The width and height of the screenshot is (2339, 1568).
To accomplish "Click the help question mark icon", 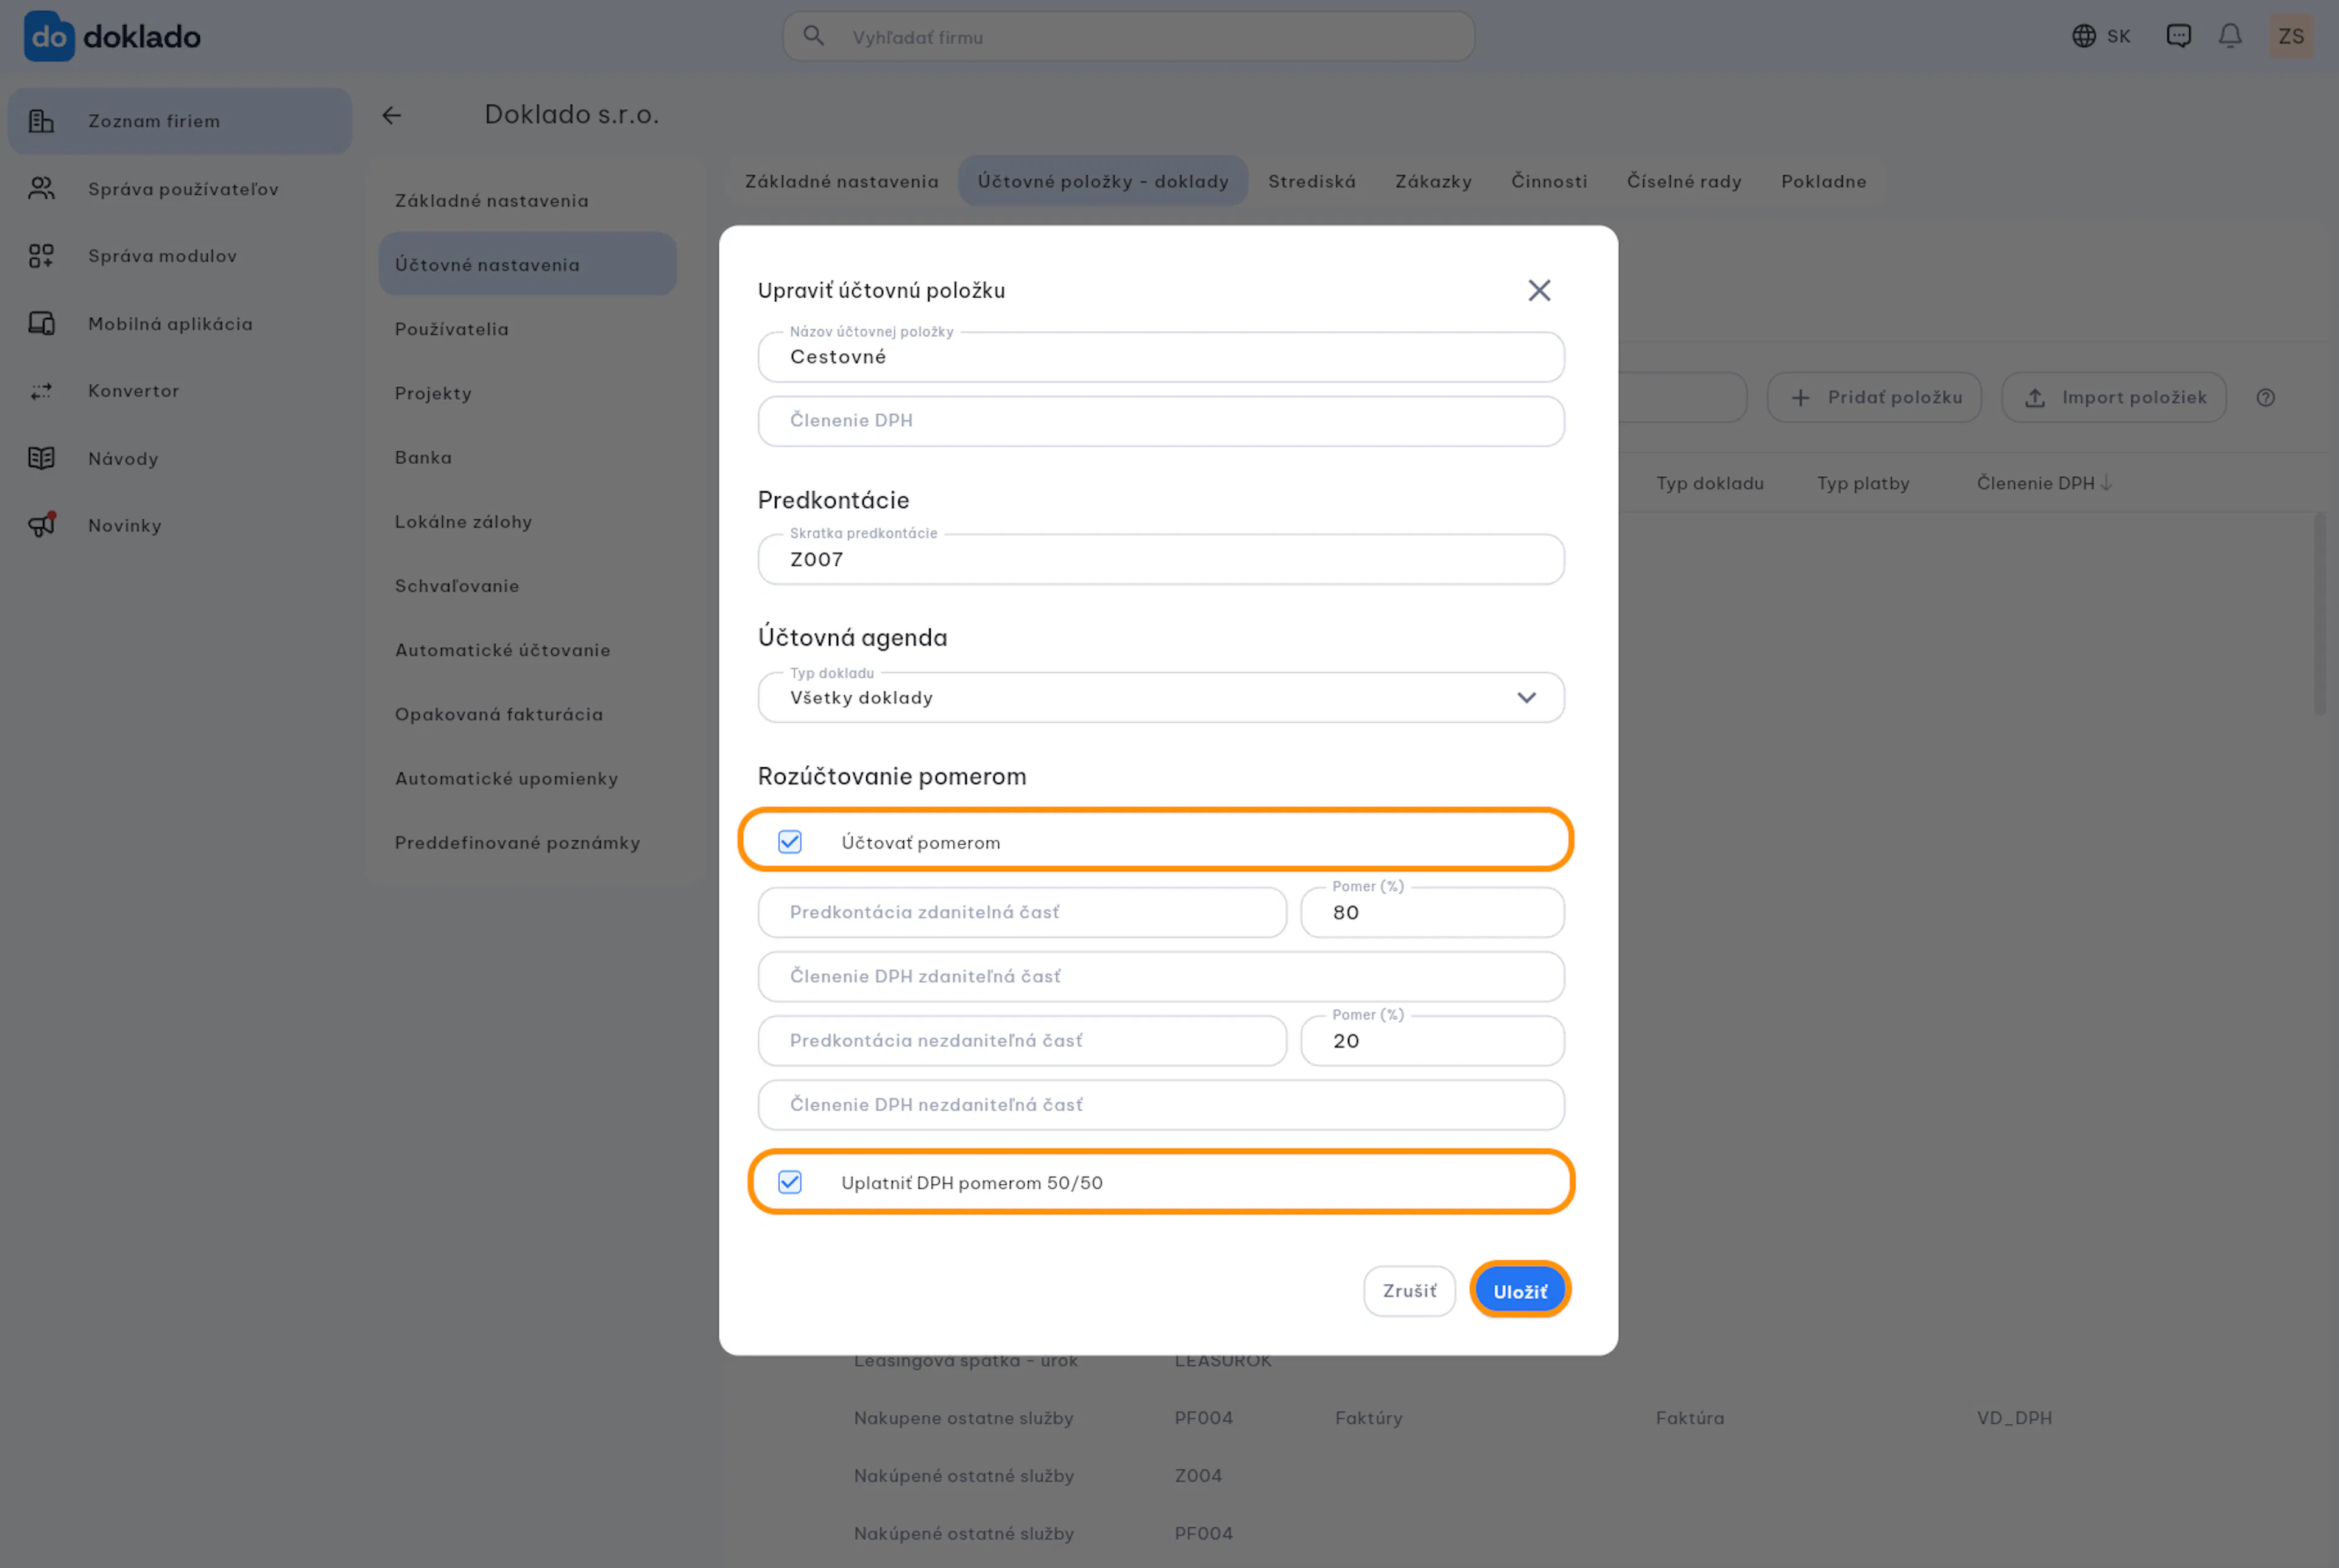I will (2265, 398).
